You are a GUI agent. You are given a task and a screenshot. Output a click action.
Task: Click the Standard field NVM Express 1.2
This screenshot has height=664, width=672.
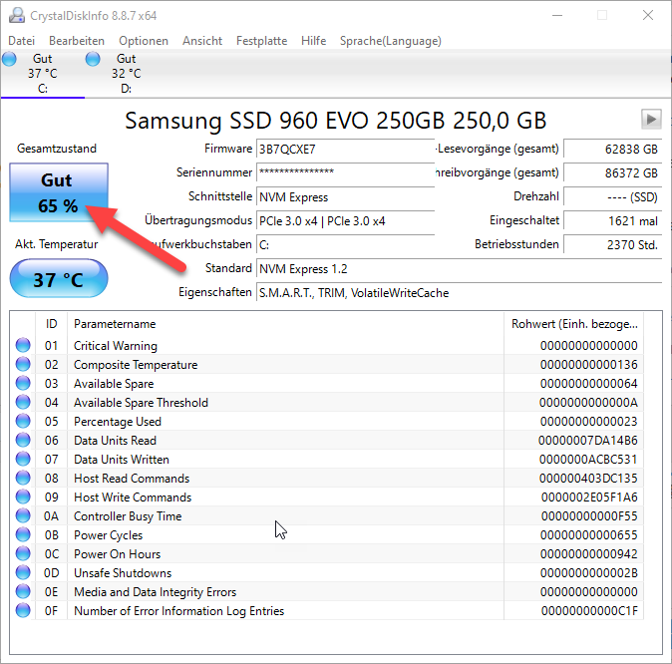[460, 269]
